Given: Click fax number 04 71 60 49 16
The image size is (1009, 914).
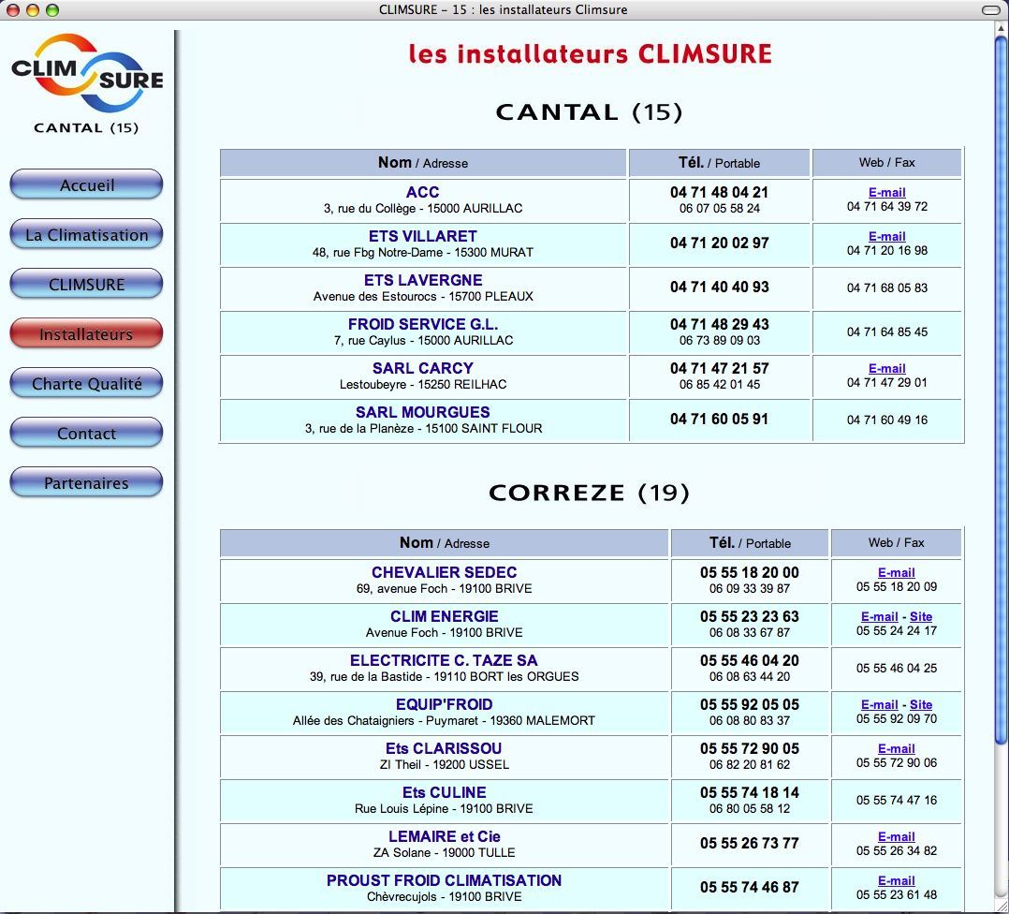Looking at the screenshot, I should (x=886, y=420).
